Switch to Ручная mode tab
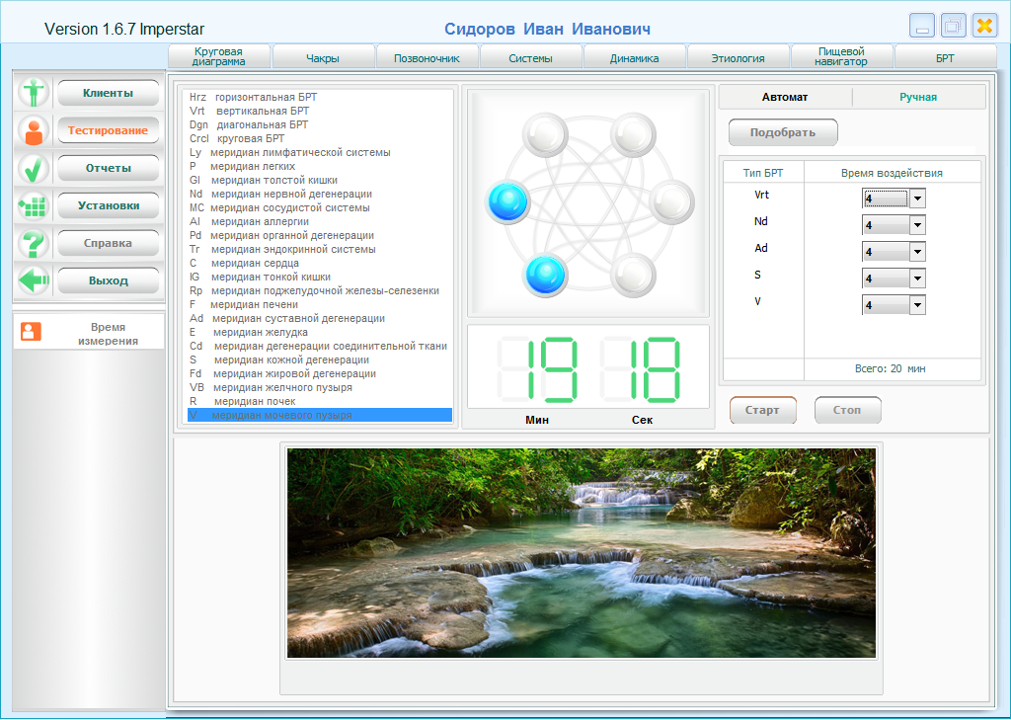This screenshot has height=720, width=1011. [x=919, y=97]
